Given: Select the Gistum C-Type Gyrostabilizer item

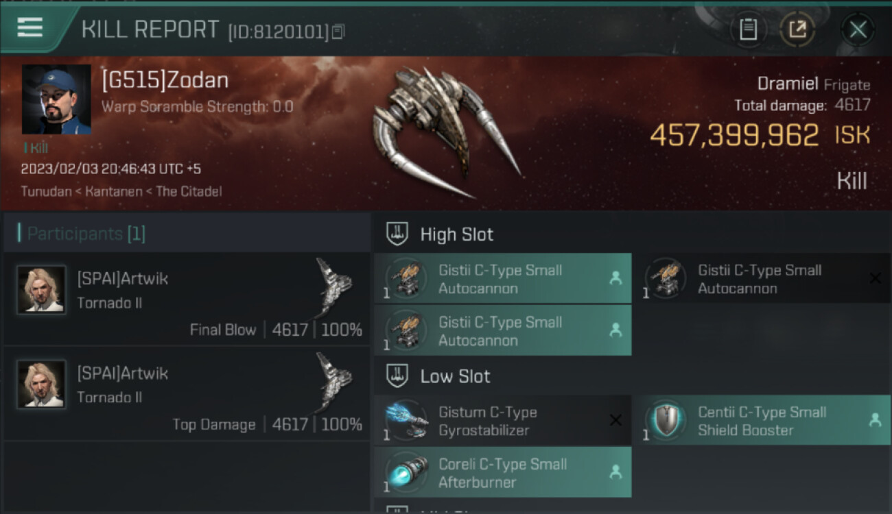Looking at the screenshot, I should pyautogui.click(x=502, y=421).
